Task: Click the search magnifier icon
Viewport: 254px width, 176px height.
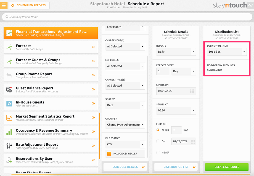Action: [7, 17]
